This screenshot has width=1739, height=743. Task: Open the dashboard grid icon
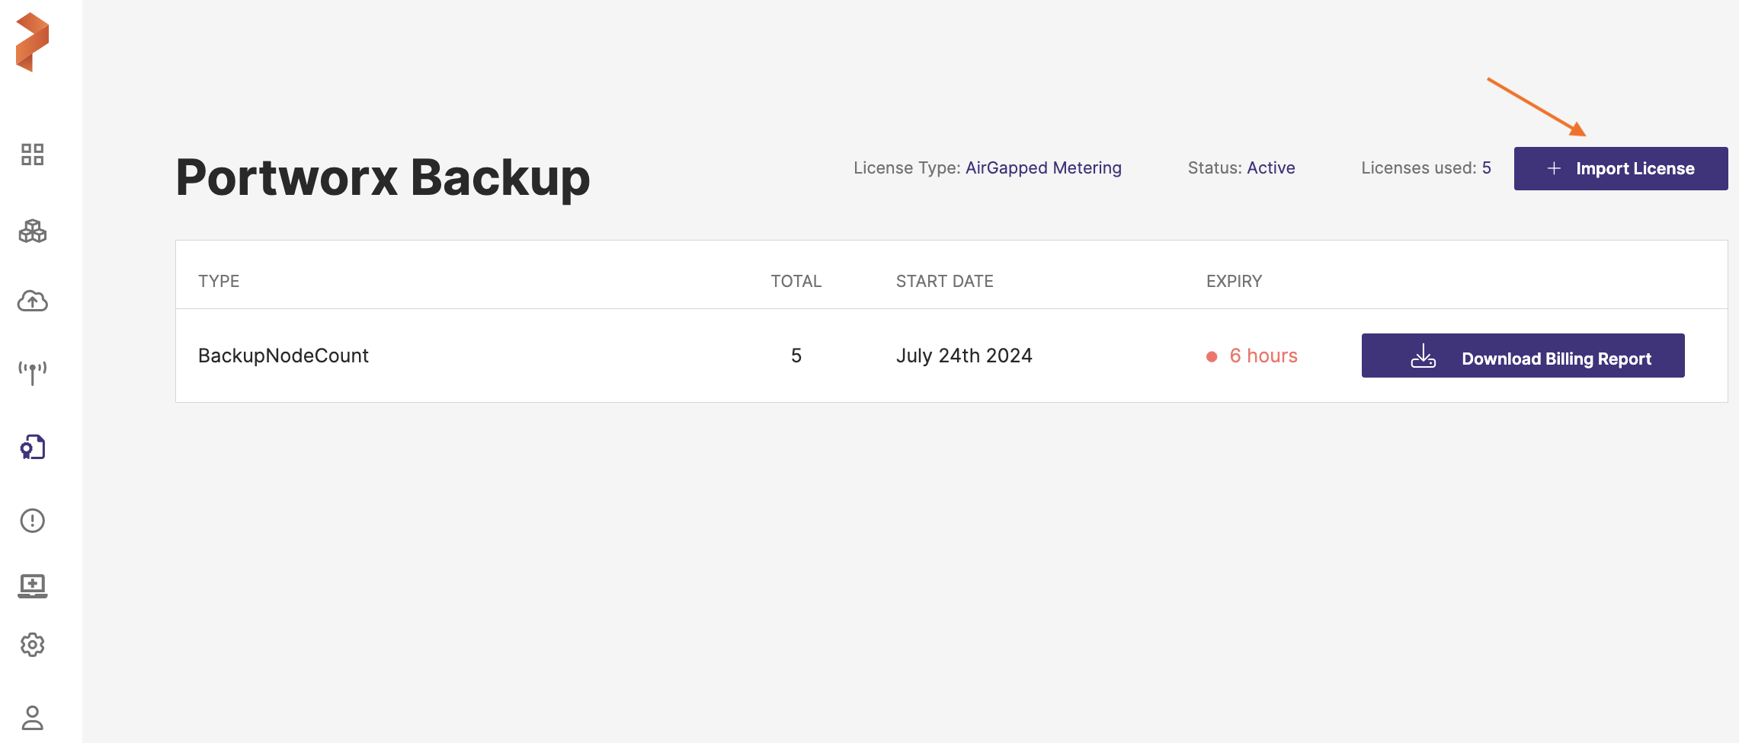click(32, 155)
